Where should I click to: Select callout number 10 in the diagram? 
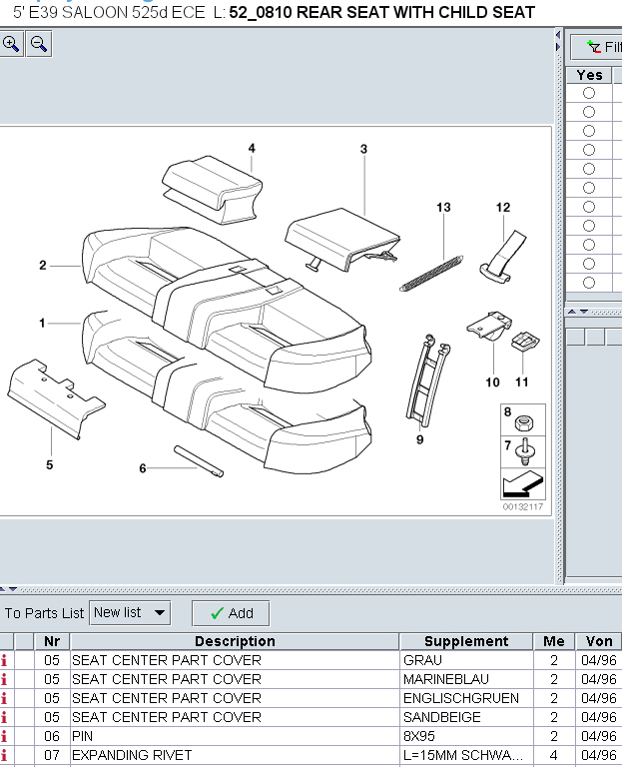pos(492,383)
